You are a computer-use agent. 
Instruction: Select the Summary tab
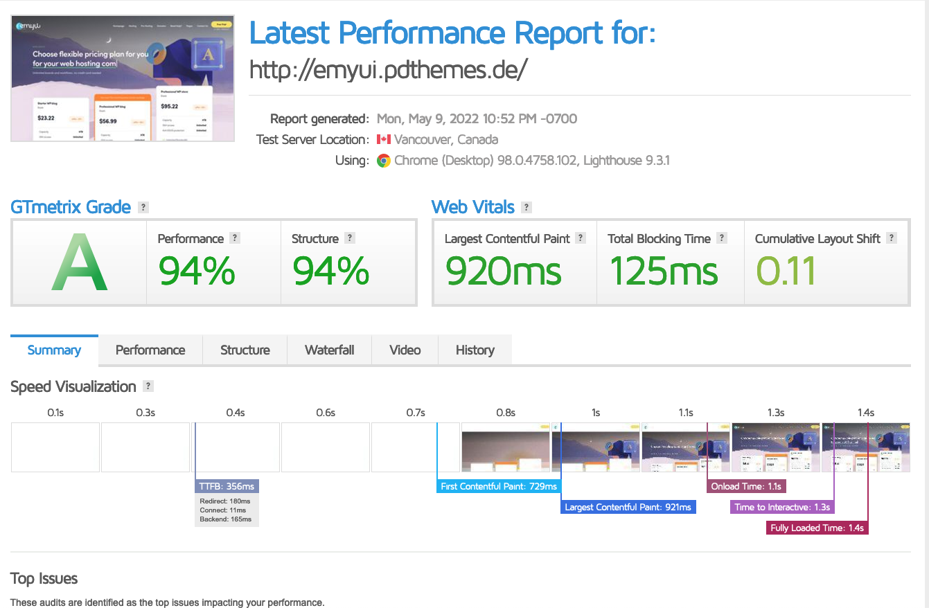54,350
